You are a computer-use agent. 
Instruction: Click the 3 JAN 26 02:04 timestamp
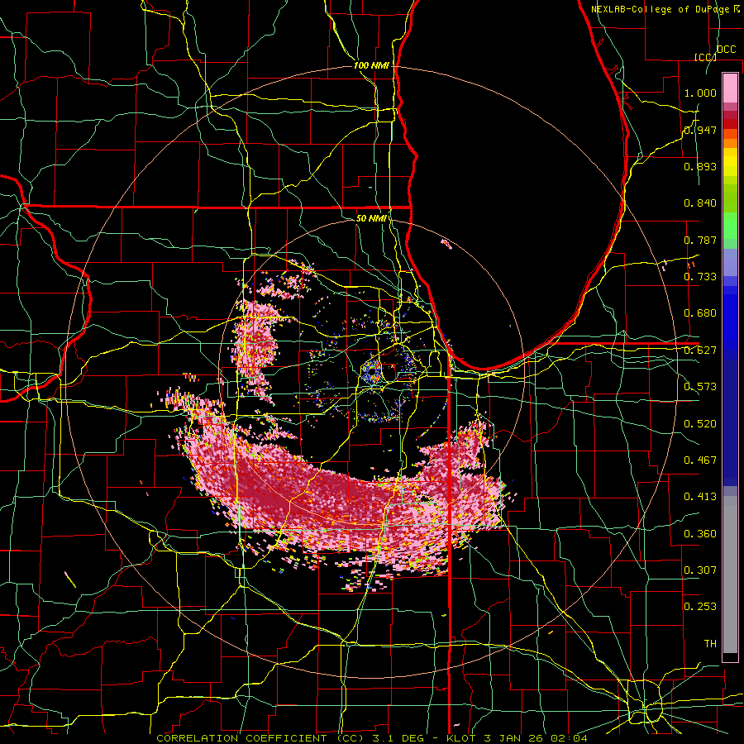(x=536, y=738)
